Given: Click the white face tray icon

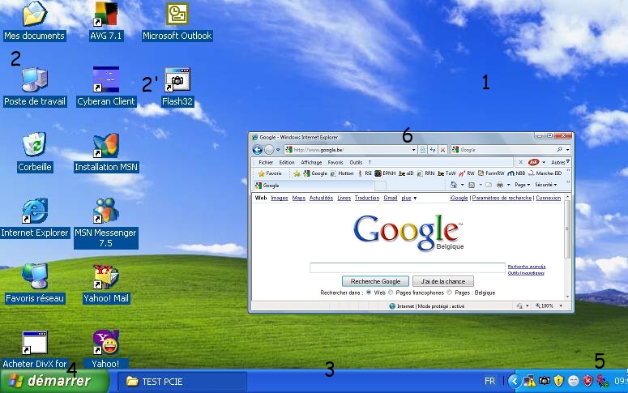Looking at the screenshot, I should 573,381.
